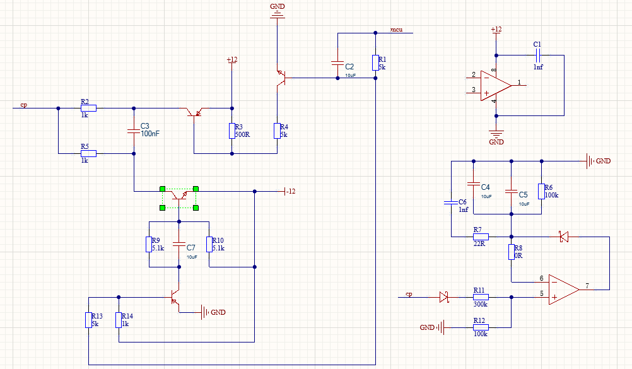Select resistor R3 symbol
632x369 pixels.
pos(231,131)
